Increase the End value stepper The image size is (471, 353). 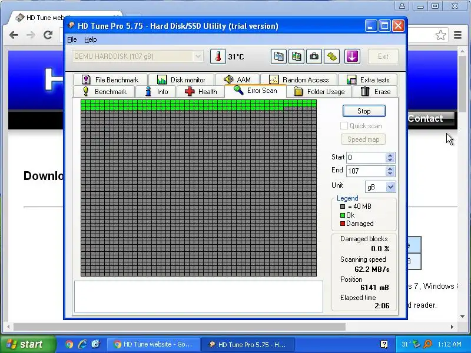click(390, 169)
